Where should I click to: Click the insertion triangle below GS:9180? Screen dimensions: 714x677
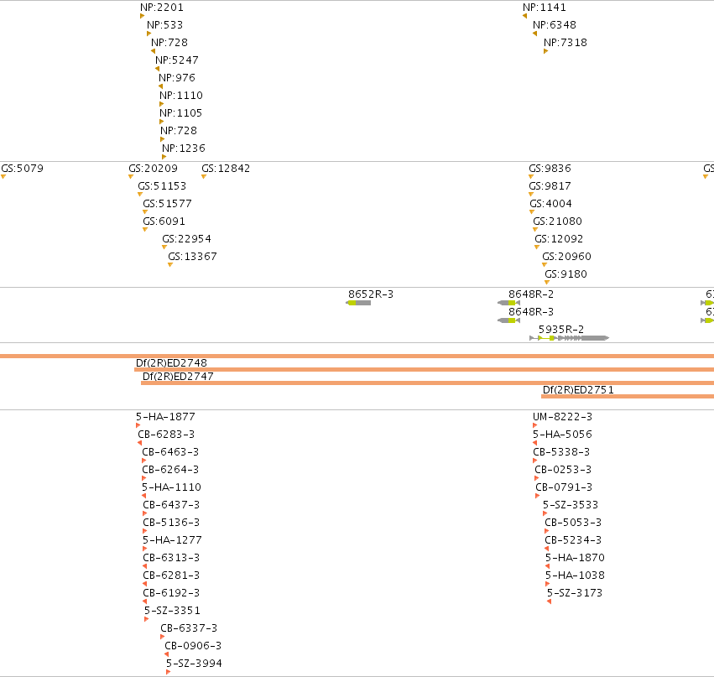(547, 282)
